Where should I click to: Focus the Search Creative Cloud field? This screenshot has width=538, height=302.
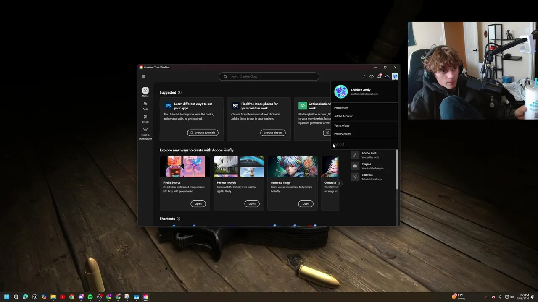click(x=269, y=76)
